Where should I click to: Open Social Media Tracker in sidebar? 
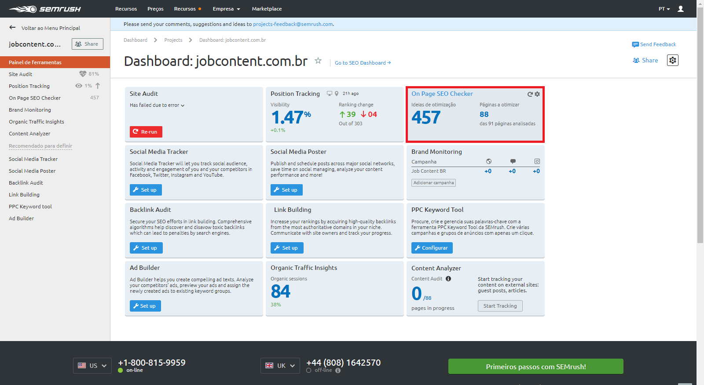(33, 159)
